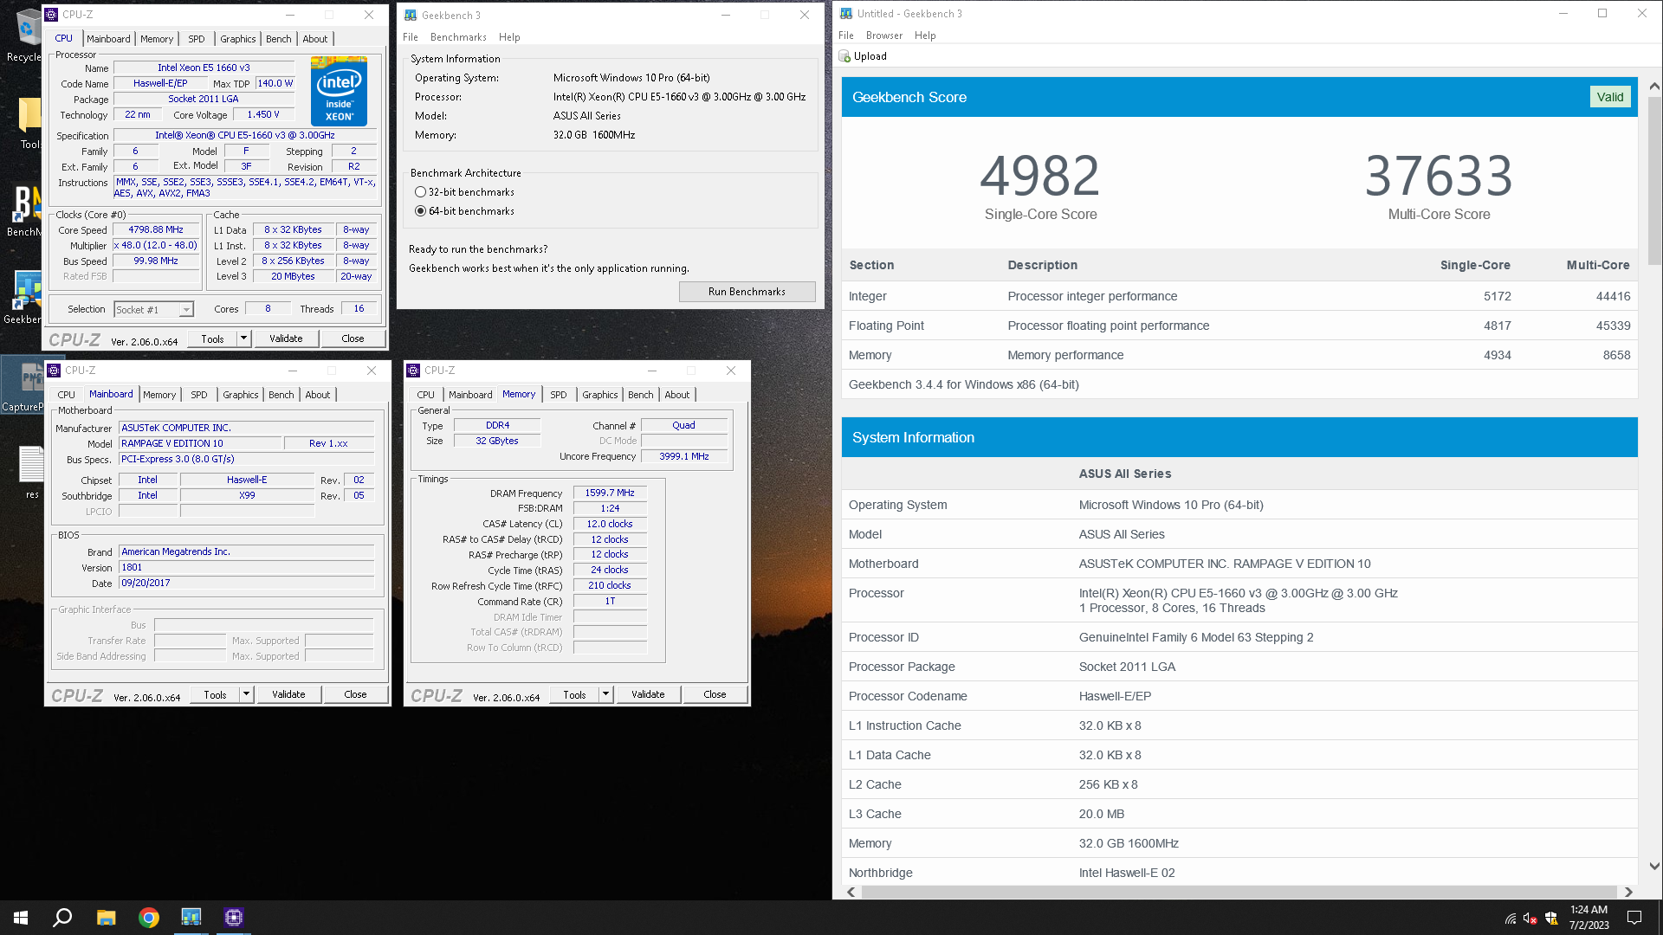Click the green Valid badge
The image size is (1663, 935).
click(x=1610, y=97)
